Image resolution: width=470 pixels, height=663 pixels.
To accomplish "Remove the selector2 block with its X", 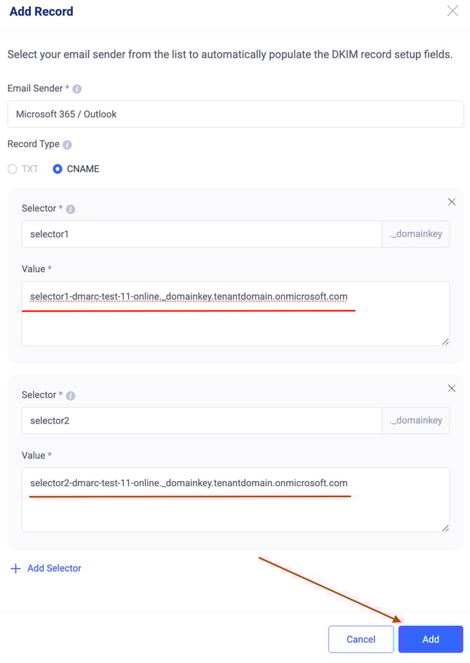I will [452, 388].
